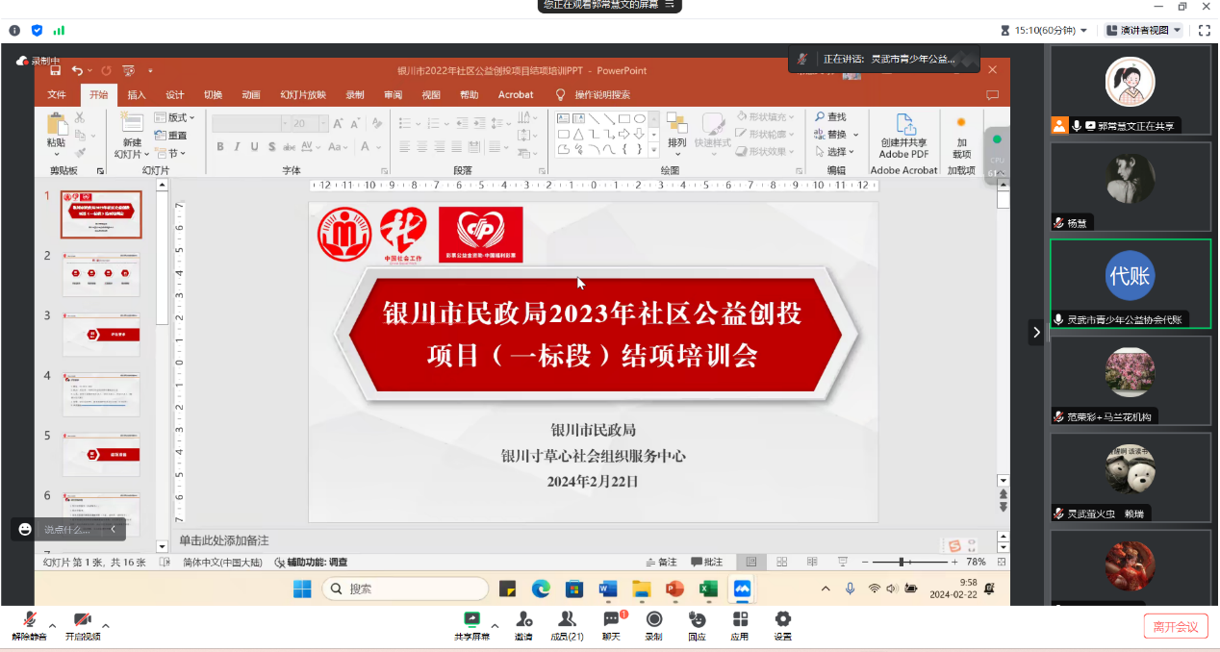Switch to the 插入 ribbon tab
This screenshot has height=652, width=1220.
(x=137, y=94)
